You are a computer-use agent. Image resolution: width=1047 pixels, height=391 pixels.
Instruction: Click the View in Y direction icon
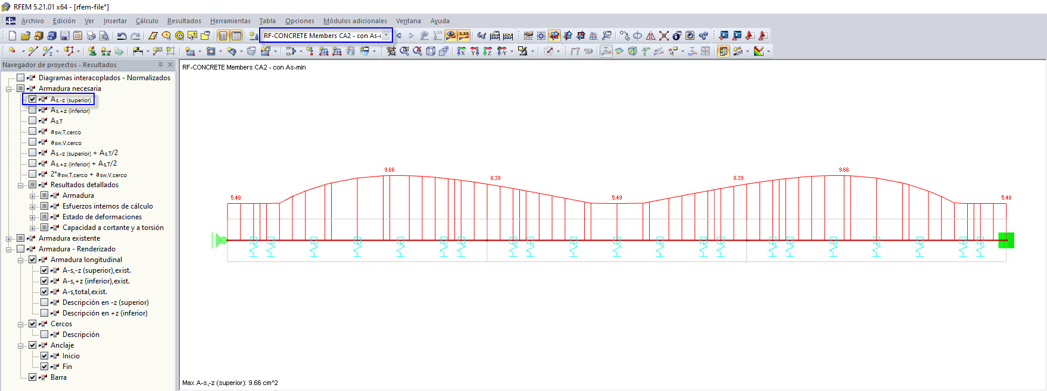pos(475,51)
